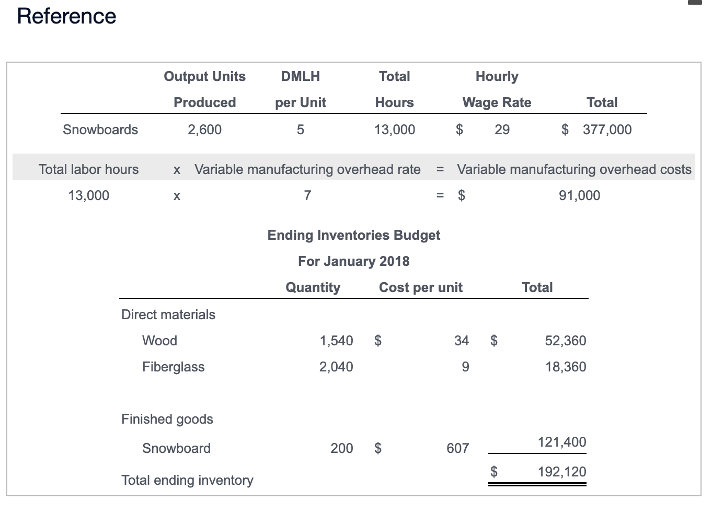Image resolution: width=712 pixels, height=513 pixels.
Task: Click the Hourly Wage Rate header
Action: pos(496,89)
